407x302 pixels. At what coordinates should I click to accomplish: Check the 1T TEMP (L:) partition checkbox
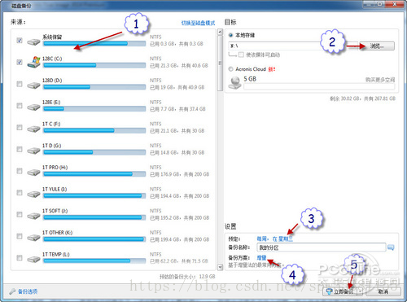pos(20,258)
